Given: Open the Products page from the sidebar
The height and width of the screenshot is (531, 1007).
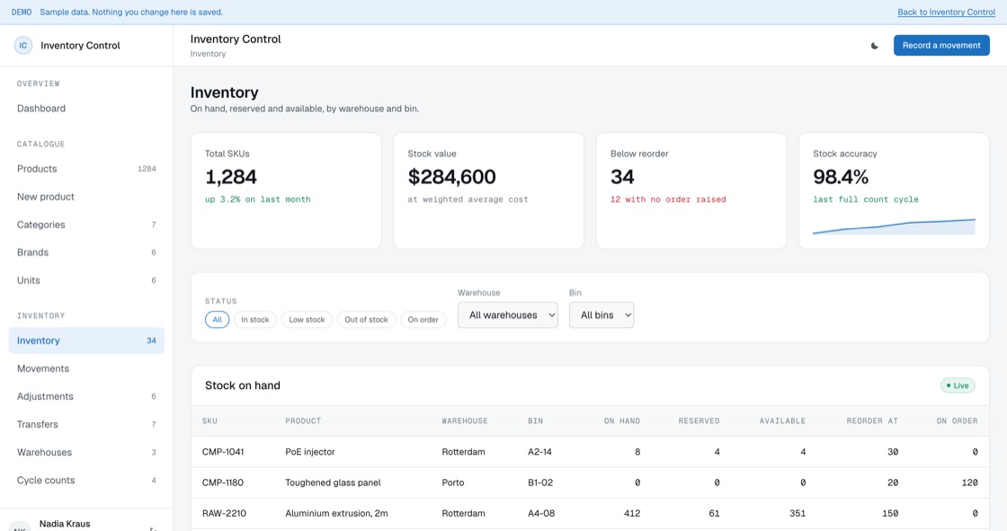Looking at the screenshot, I should (x=86, y=169).
